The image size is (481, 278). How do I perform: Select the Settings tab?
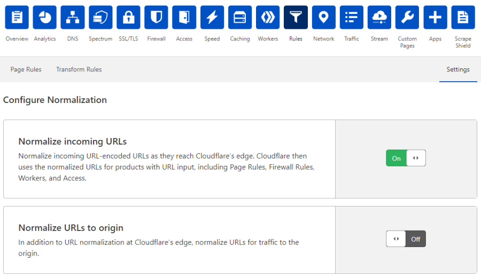coord(458,69)
